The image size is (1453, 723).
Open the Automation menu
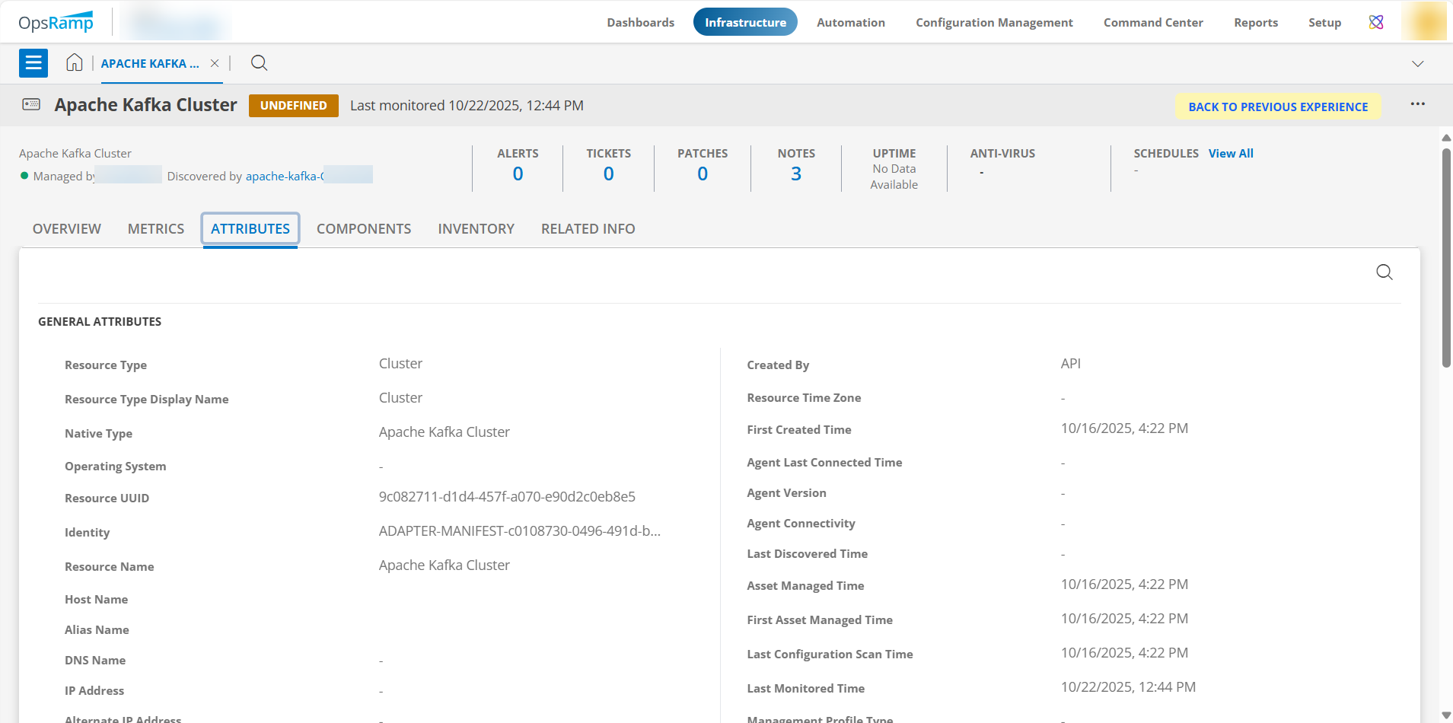tap(850, 22)
